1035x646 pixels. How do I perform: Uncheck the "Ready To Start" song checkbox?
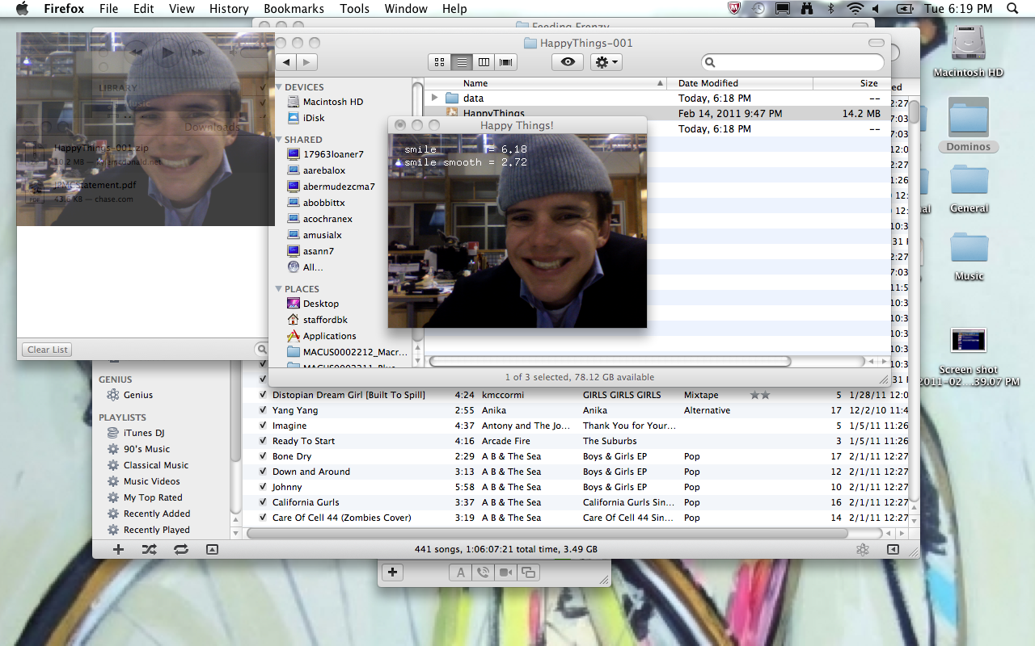pyautogui.click(x=263, y=441)
